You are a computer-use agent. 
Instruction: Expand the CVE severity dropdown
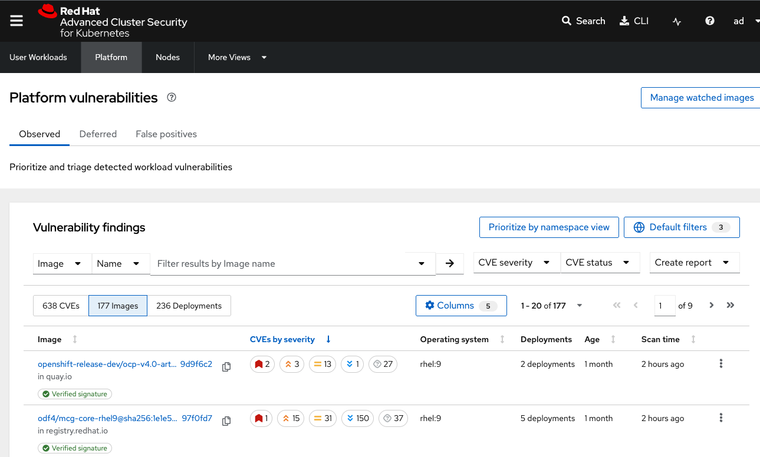(514, 263)
